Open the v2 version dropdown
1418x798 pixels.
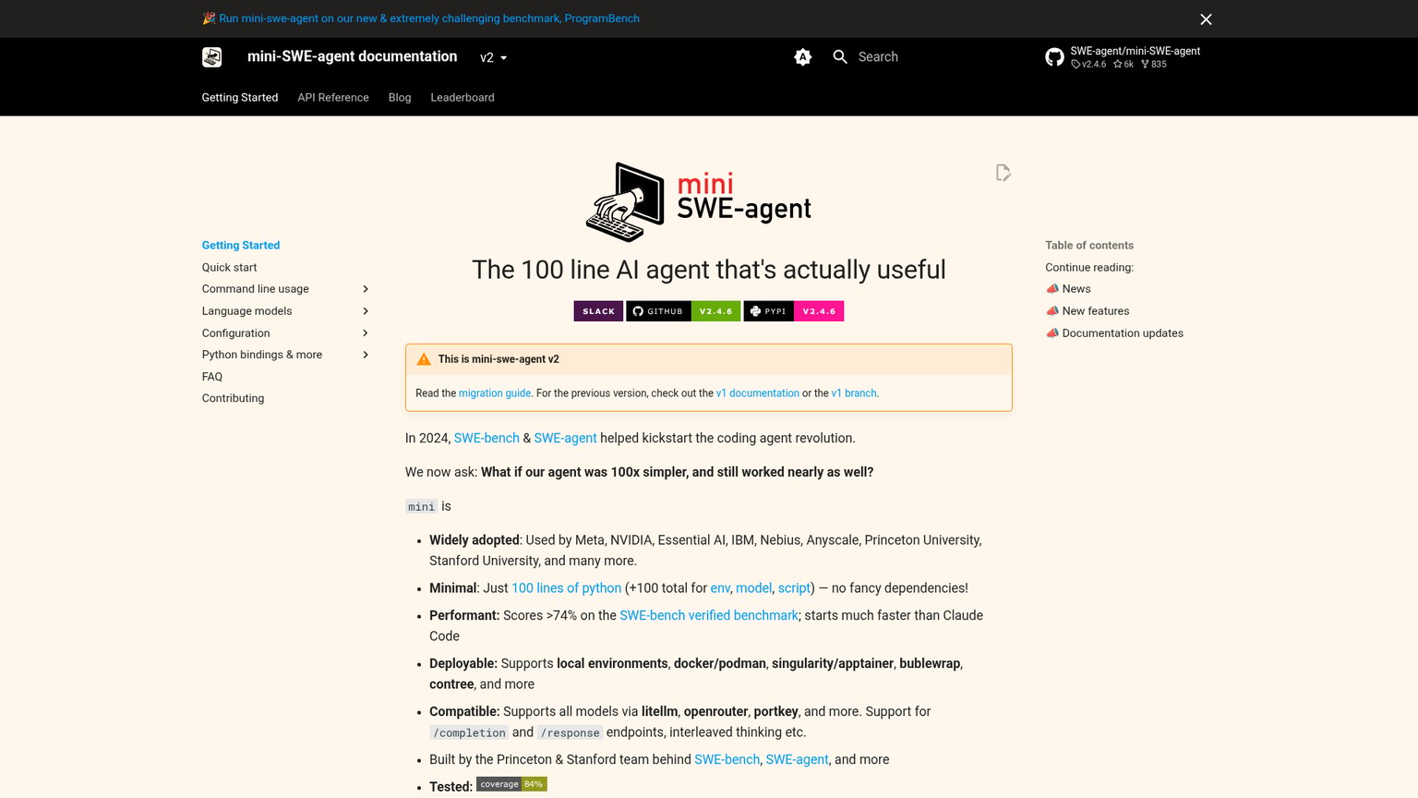[494, 57]
